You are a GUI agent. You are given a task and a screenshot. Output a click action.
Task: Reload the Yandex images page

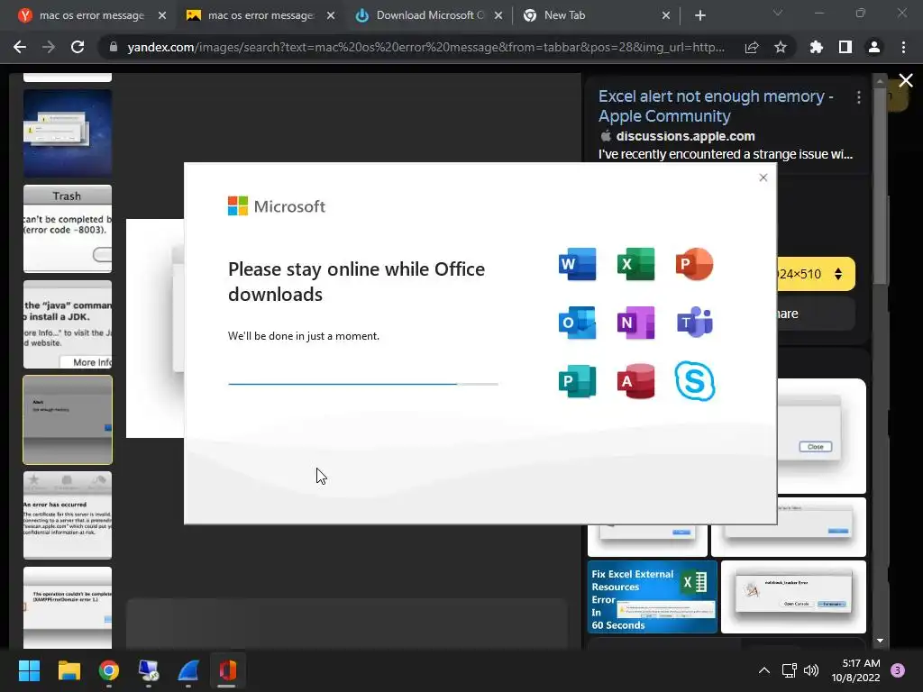point(78,47)
